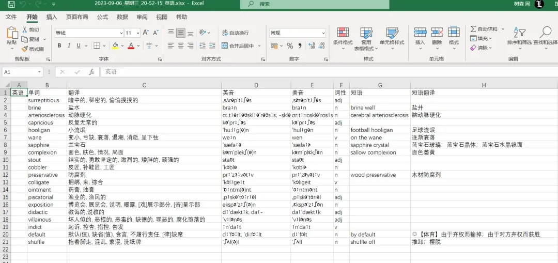Click the decrease indent icon

203,45
